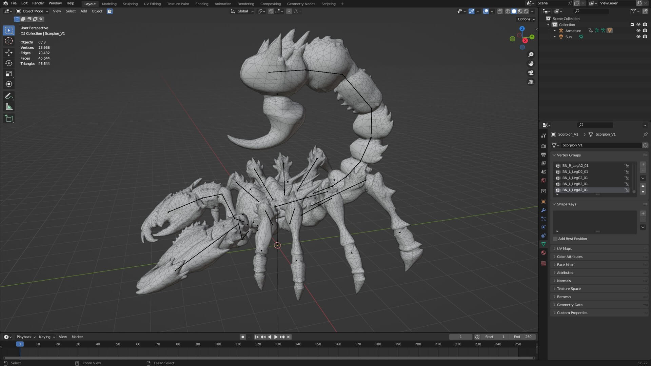The height and width of the screenshot is (366, 651).
Task: Click current frame number field
Action: [460, 337]
